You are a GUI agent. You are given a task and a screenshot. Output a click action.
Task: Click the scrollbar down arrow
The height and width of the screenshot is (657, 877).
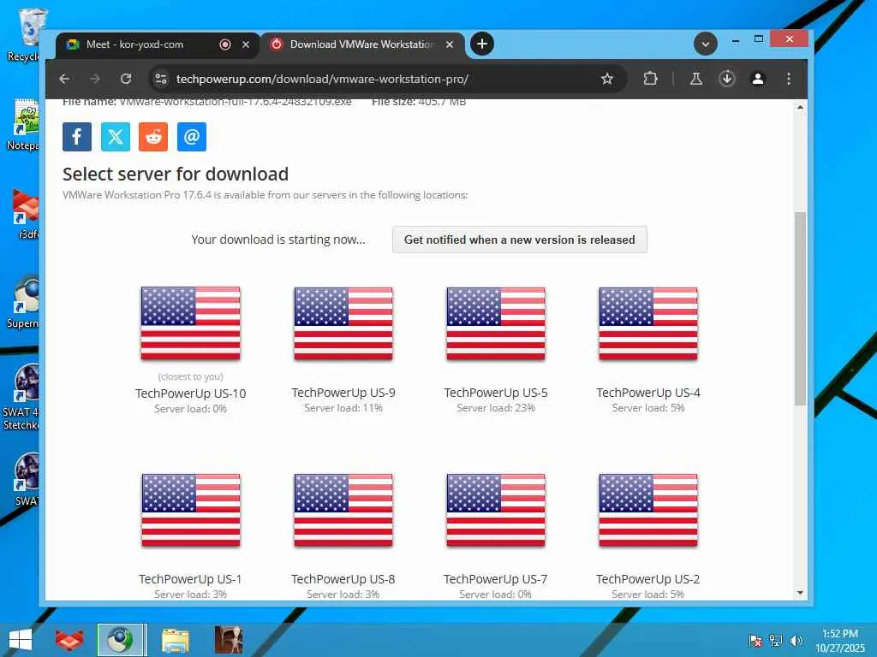click(801, 593)
